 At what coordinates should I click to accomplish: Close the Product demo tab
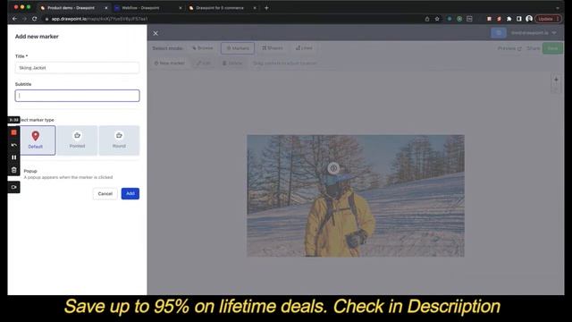click(106, 8)
